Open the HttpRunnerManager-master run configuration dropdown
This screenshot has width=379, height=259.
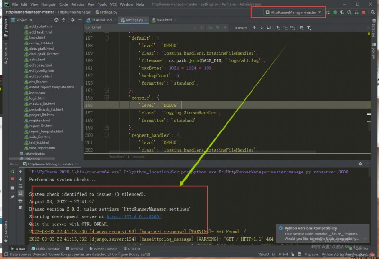(x=293, y=12)
